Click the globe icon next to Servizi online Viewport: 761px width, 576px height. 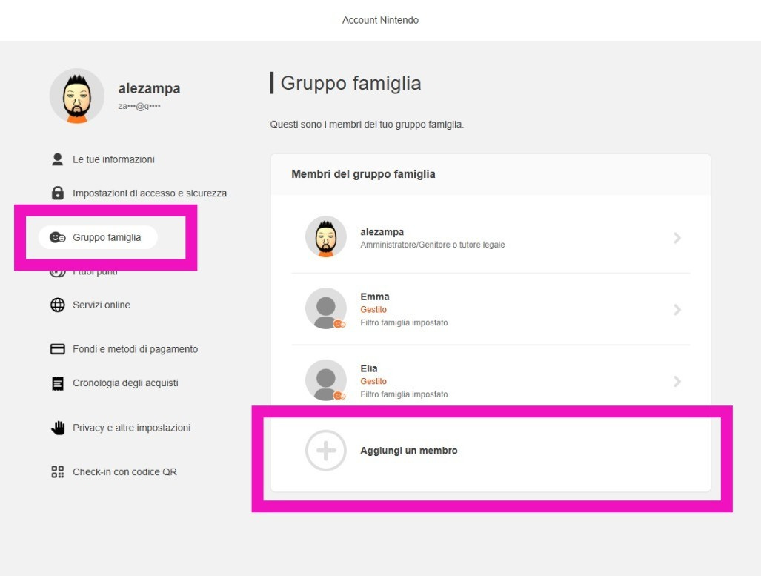pyautogui.click(x=57, y=305)
